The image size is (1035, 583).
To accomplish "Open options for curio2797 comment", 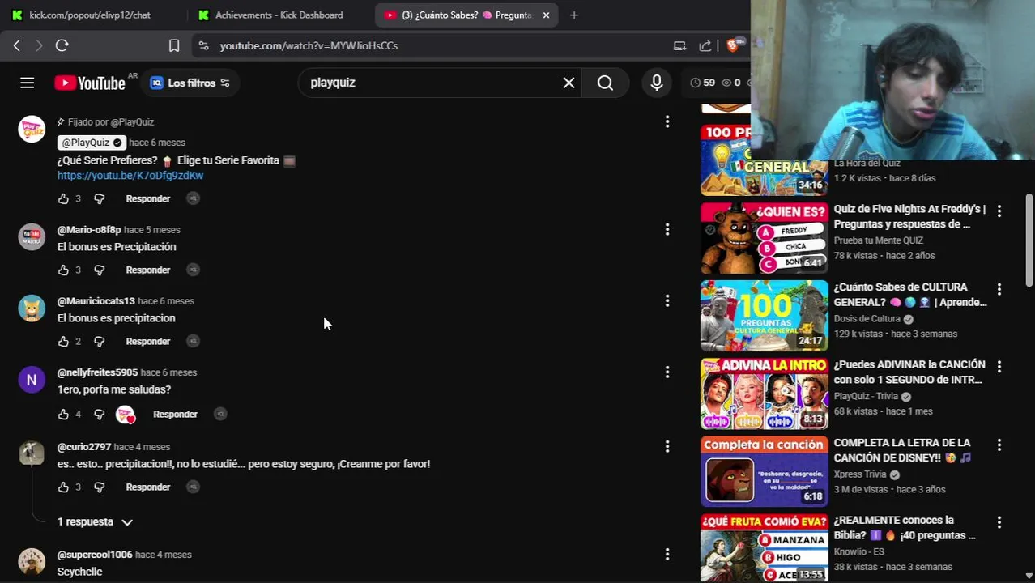I will (x=667, y=446).
